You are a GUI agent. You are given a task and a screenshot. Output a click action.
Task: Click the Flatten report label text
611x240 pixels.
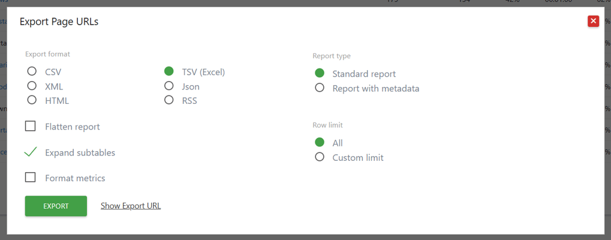pos(73,127)
